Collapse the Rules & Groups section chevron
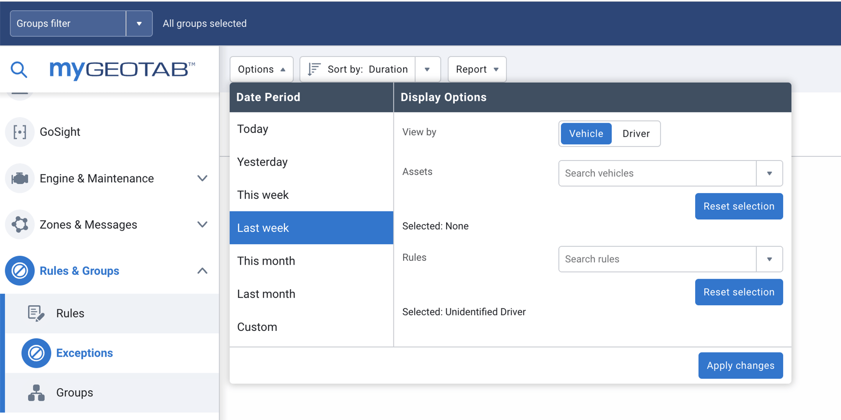This screenshot has width=841, height=420. point(202,271)
